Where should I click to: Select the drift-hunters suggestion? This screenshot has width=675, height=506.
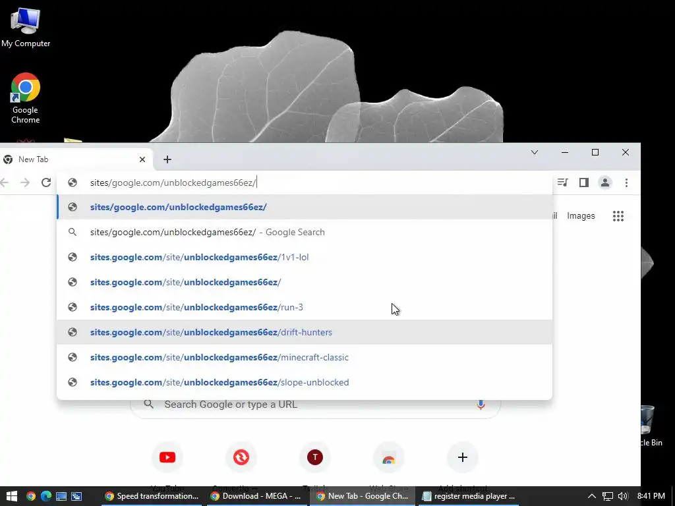tap(305, 332)
